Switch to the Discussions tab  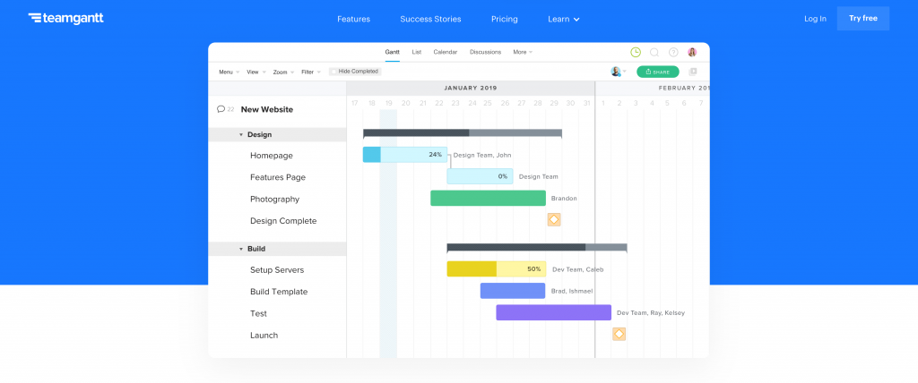tap(485, 52)
